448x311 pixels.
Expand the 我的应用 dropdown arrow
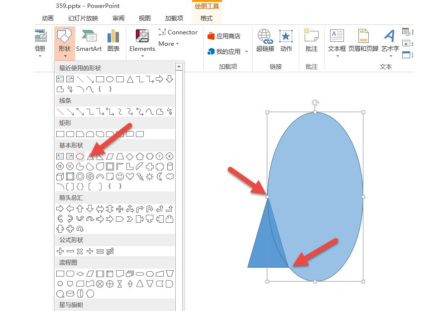[x=246, y=52]
